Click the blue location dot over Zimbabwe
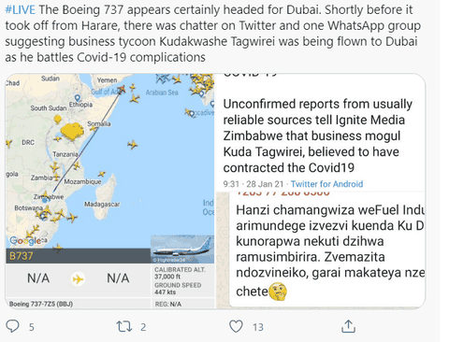Image resolution: width=449 pixels, height=342 pixels. [45, 199]
